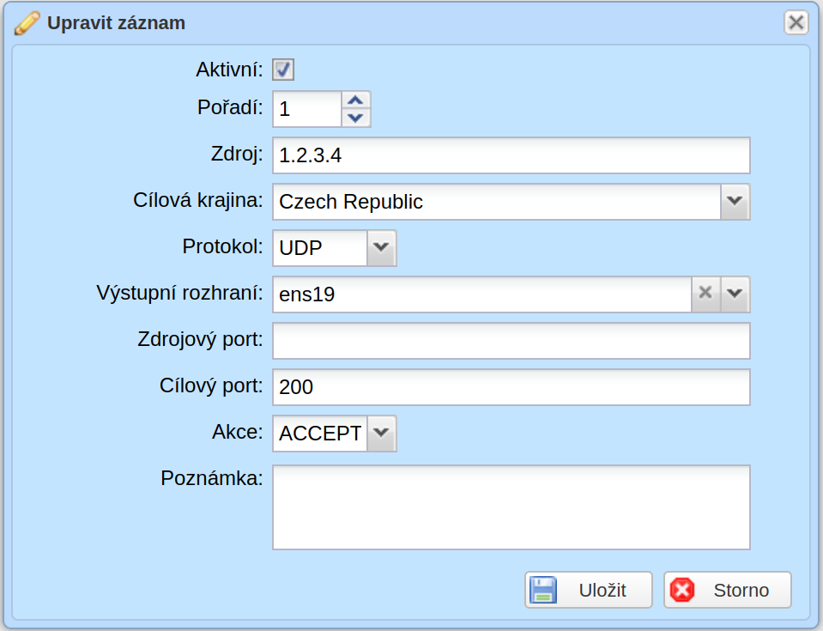Toggle the Aktivní checkbox
This screenshot has width=823, height=631.
(283, 70)
